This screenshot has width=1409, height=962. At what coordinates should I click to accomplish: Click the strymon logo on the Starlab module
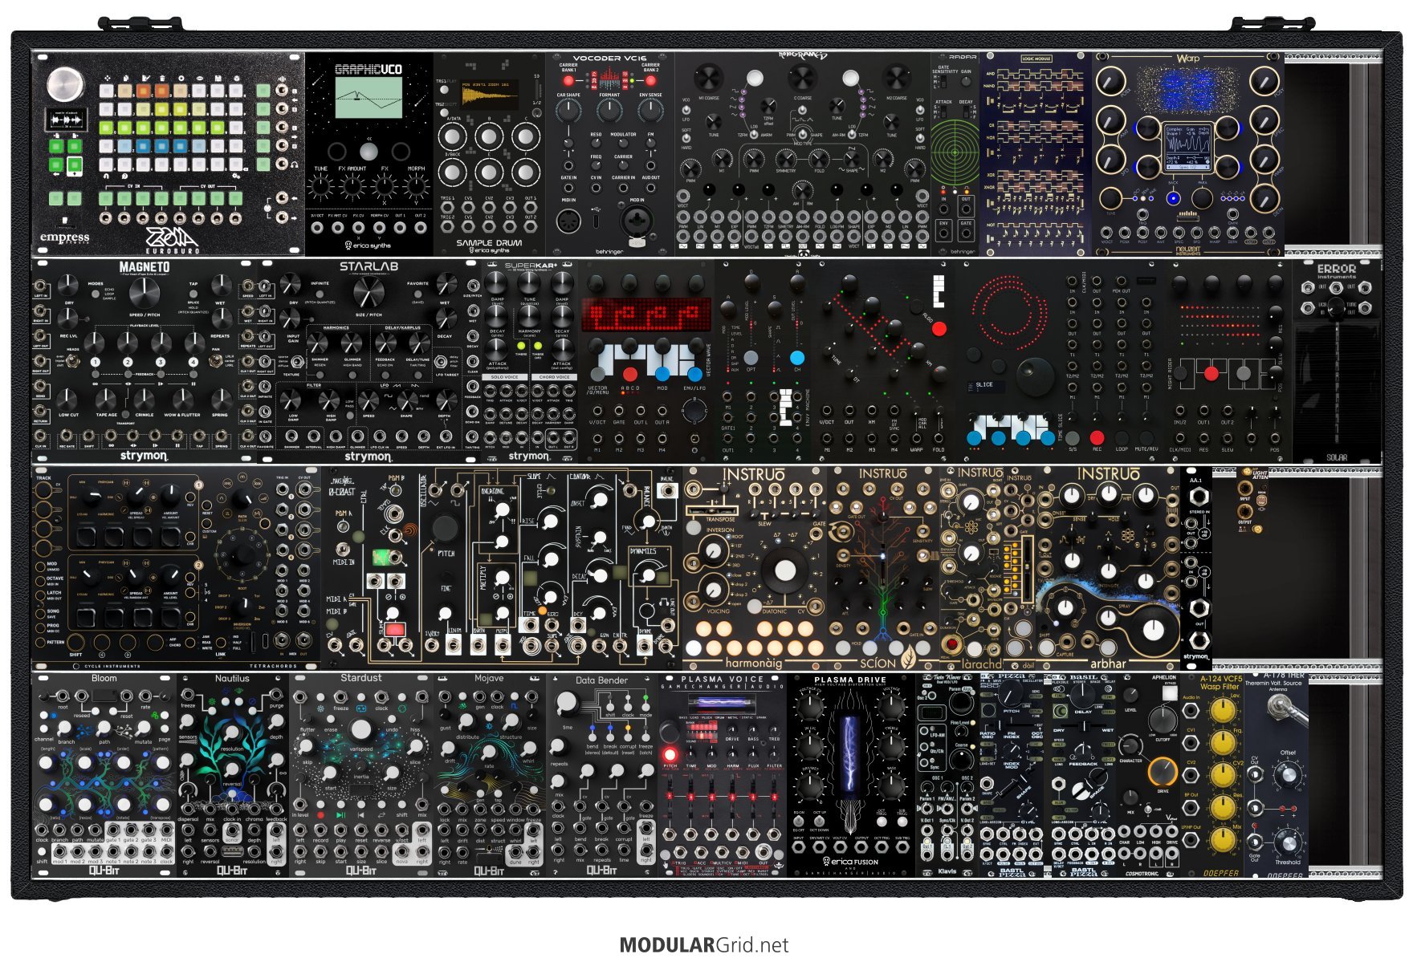[x=368, y=457]
